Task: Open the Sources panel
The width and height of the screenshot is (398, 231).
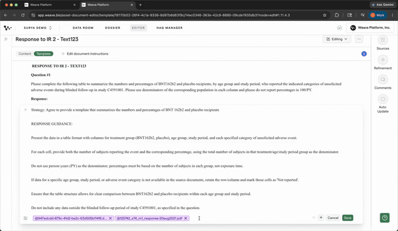Action: [383, 43]
